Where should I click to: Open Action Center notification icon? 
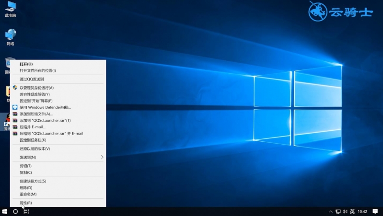click(x=375, y=212)
